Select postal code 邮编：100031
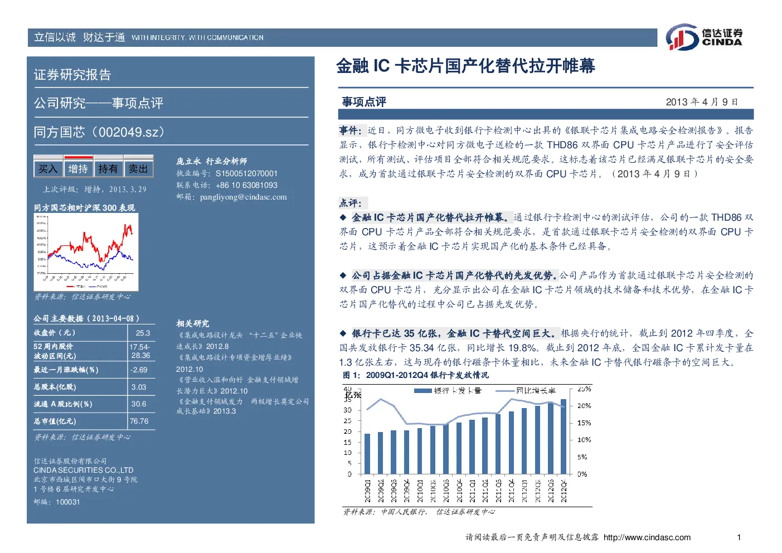 (x=57, y=502)
